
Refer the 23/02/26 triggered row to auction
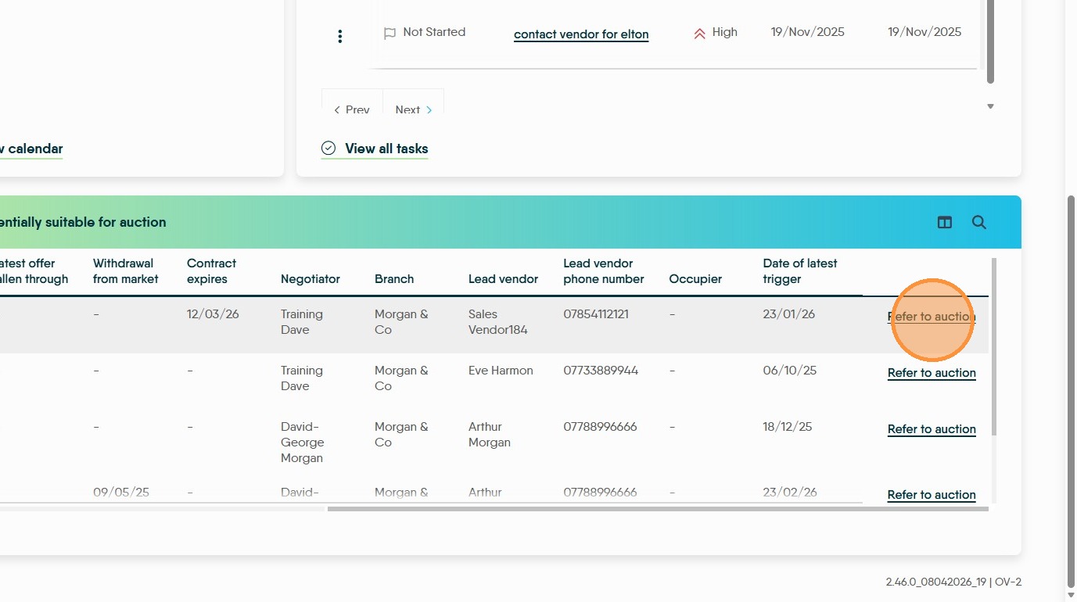click(932, 495)
